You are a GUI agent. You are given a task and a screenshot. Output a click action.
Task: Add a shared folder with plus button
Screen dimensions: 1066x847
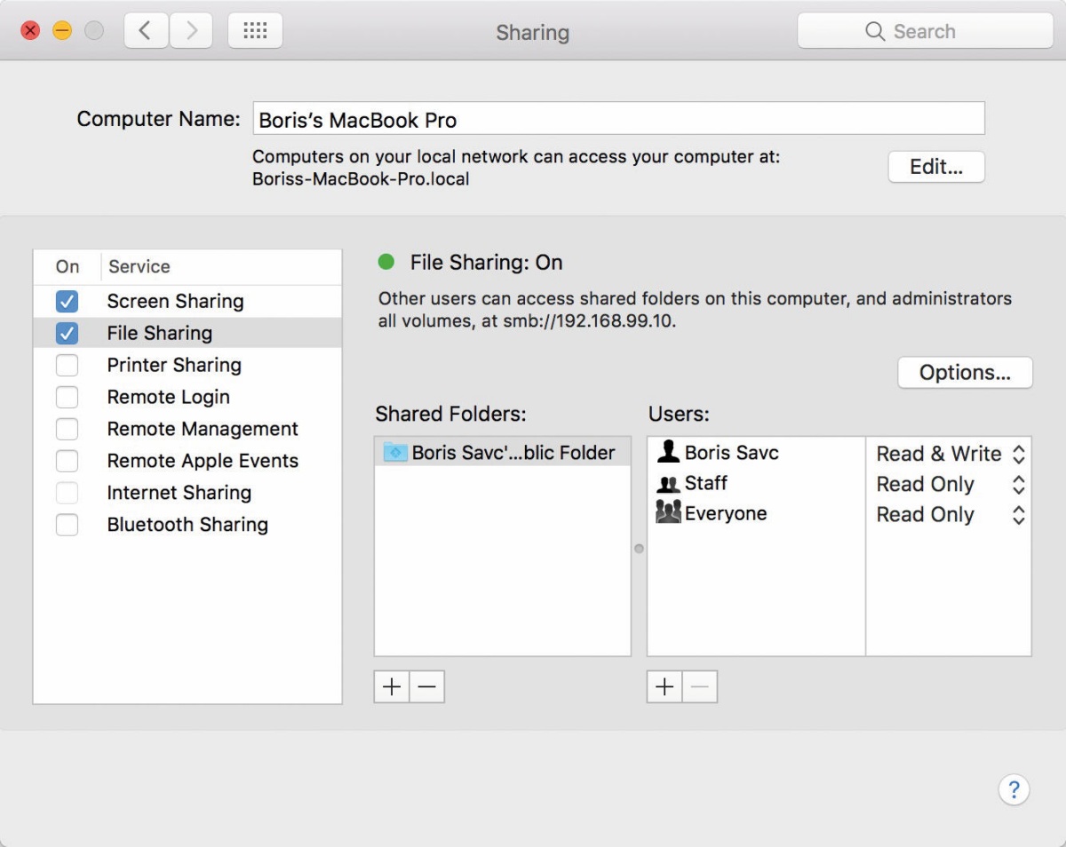click(392, 686)
